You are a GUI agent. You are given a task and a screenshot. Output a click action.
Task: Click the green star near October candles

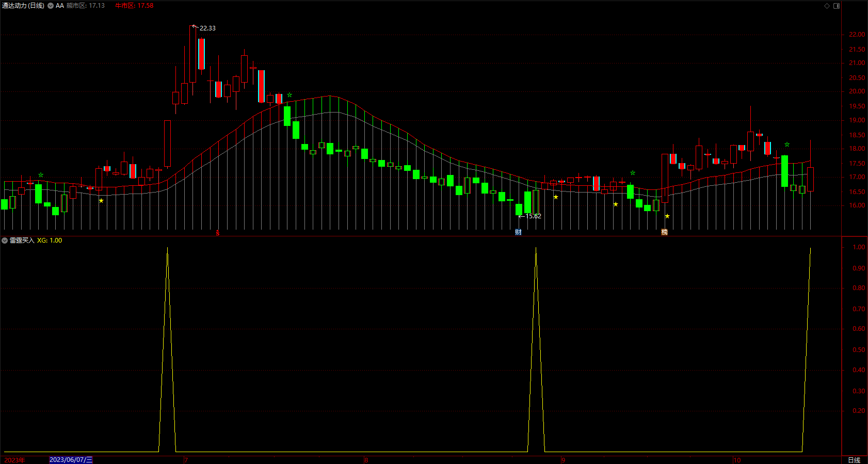(x=787, y=145)
